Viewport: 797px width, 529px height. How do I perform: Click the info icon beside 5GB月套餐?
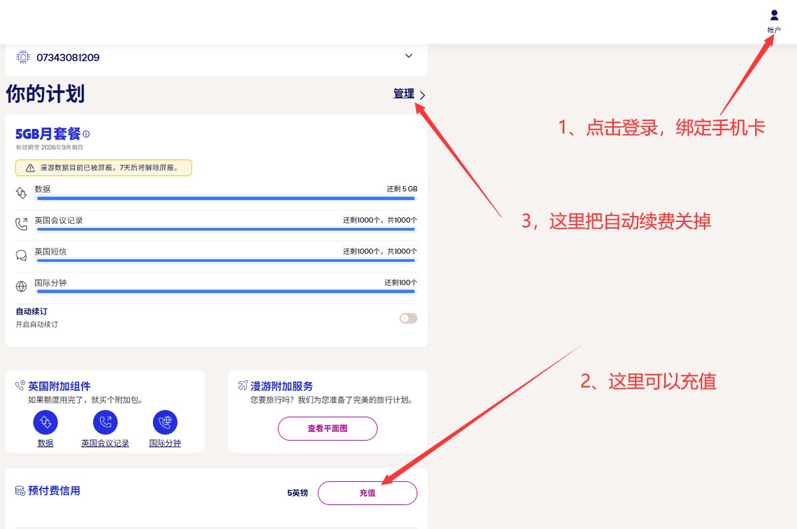[86, 134]
